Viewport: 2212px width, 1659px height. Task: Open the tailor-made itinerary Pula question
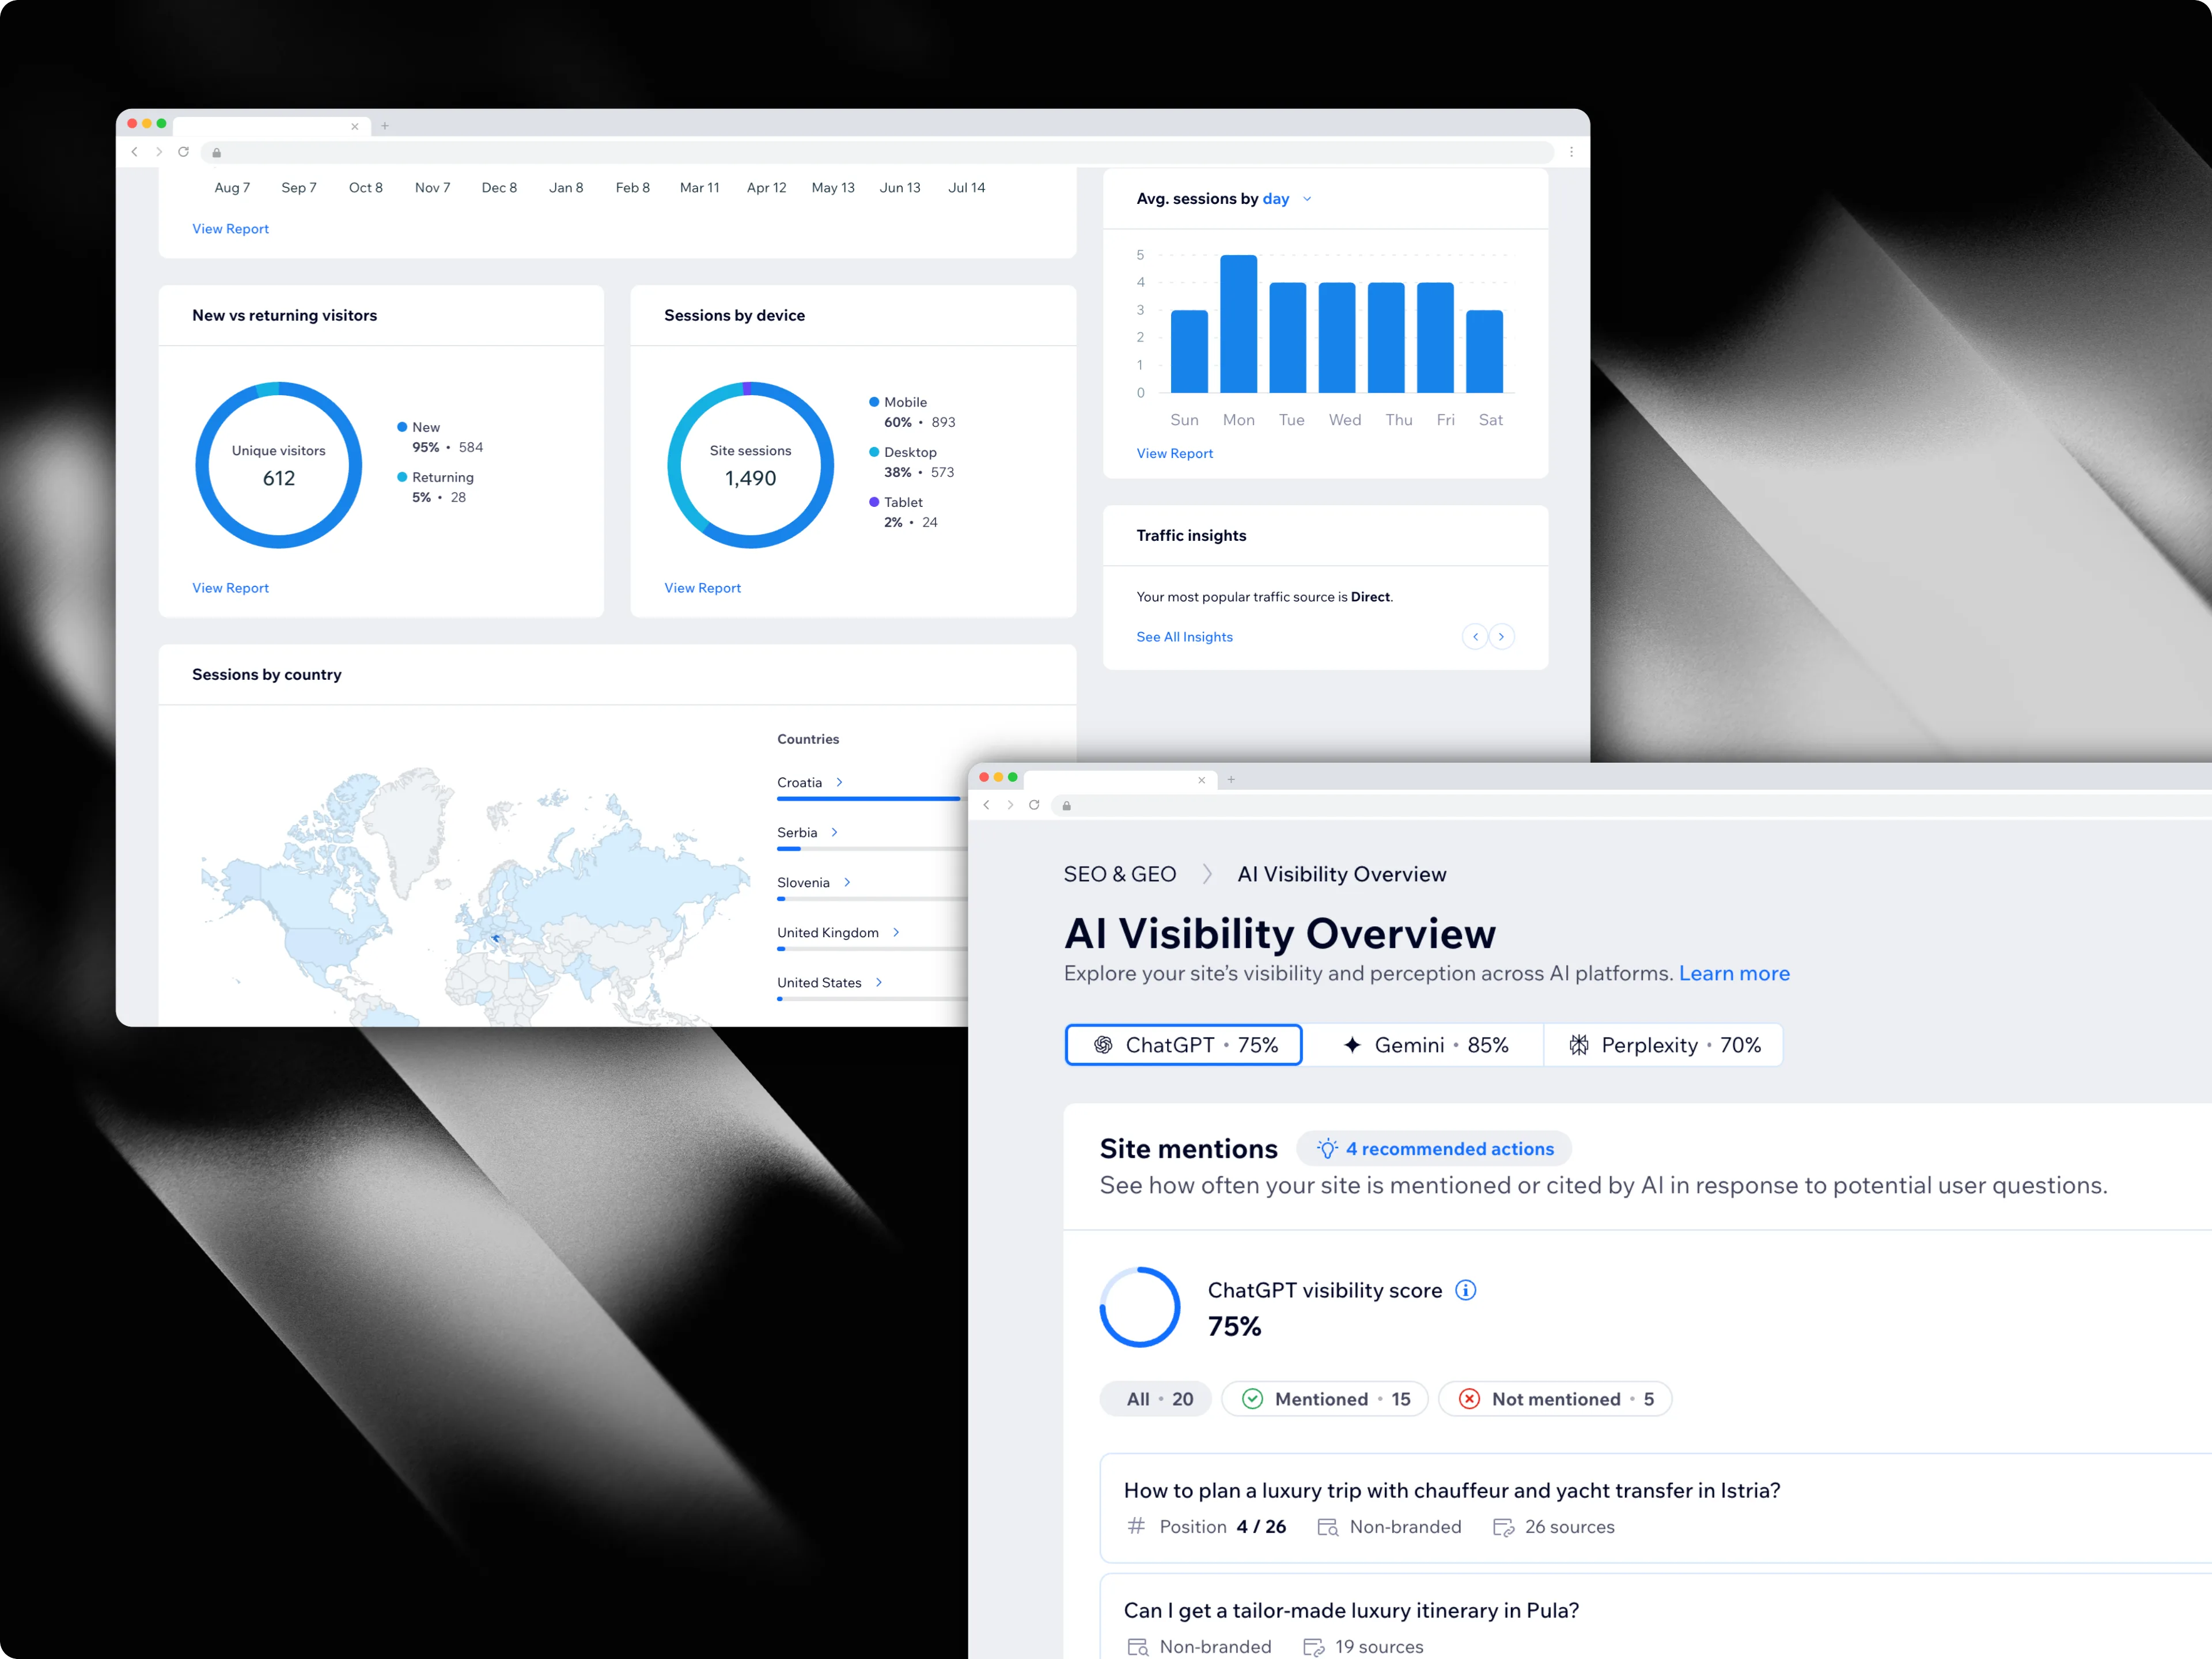pyautogui.click(x=1656, y=1616)
